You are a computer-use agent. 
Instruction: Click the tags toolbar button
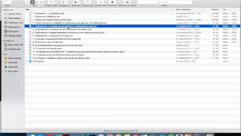101,2
